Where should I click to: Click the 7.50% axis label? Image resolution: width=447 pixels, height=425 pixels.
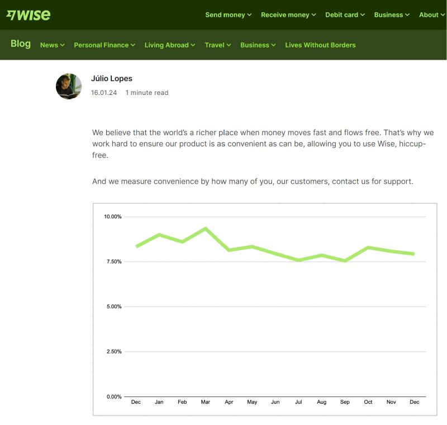tap(114, 261)
